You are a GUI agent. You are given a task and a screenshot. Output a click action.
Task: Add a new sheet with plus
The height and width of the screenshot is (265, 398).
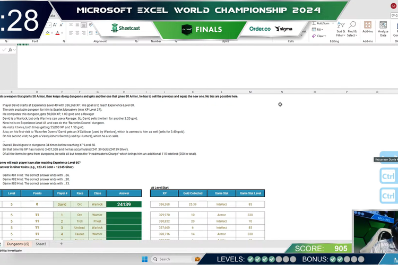click(x=61, y=244)
